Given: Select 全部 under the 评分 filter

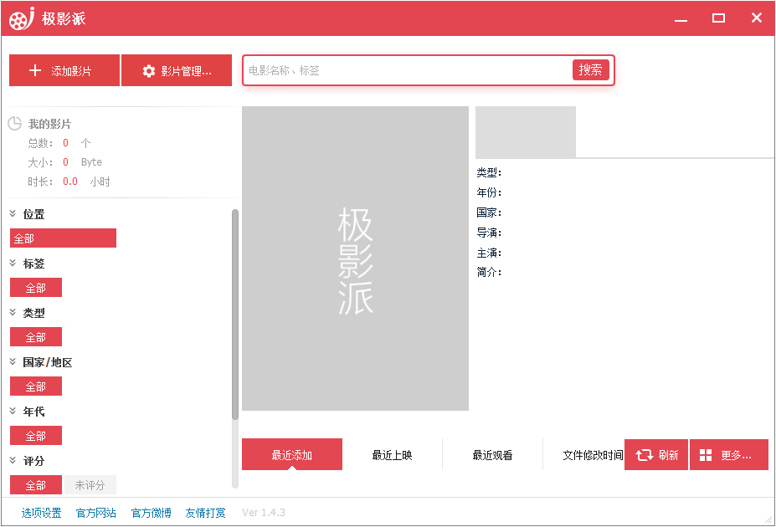Looking at the screenshot, I should (x=36, y=485).
